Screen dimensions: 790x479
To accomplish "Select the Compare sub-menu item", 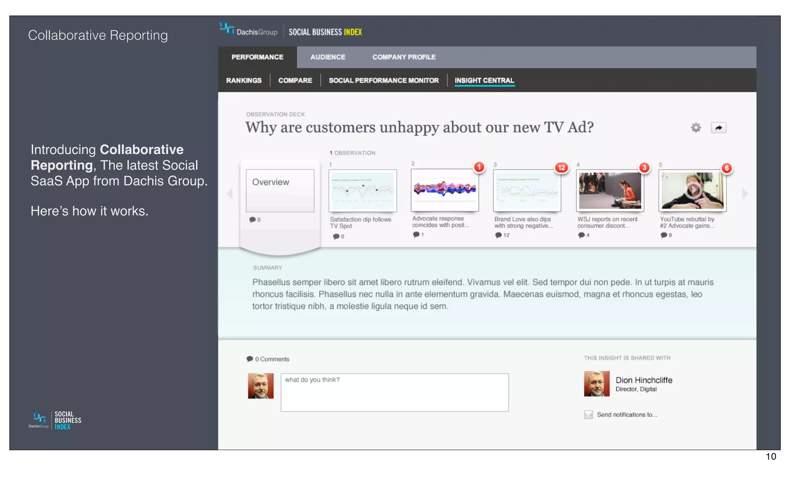I will [x=295, y=80].
